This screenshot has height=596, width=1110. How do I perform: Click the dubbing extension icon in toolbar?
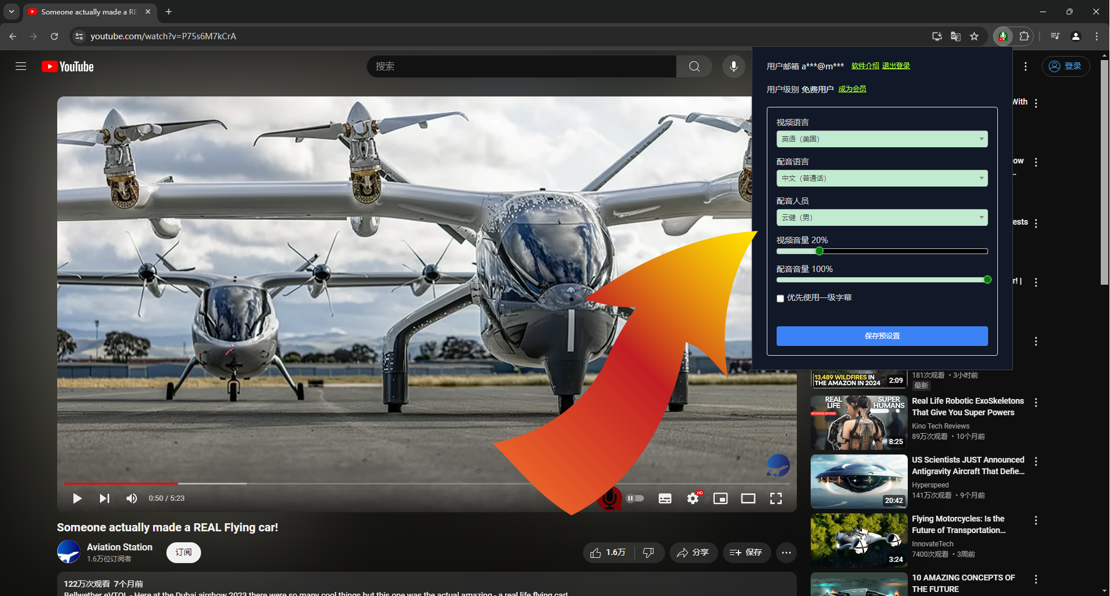point(1003,36)
